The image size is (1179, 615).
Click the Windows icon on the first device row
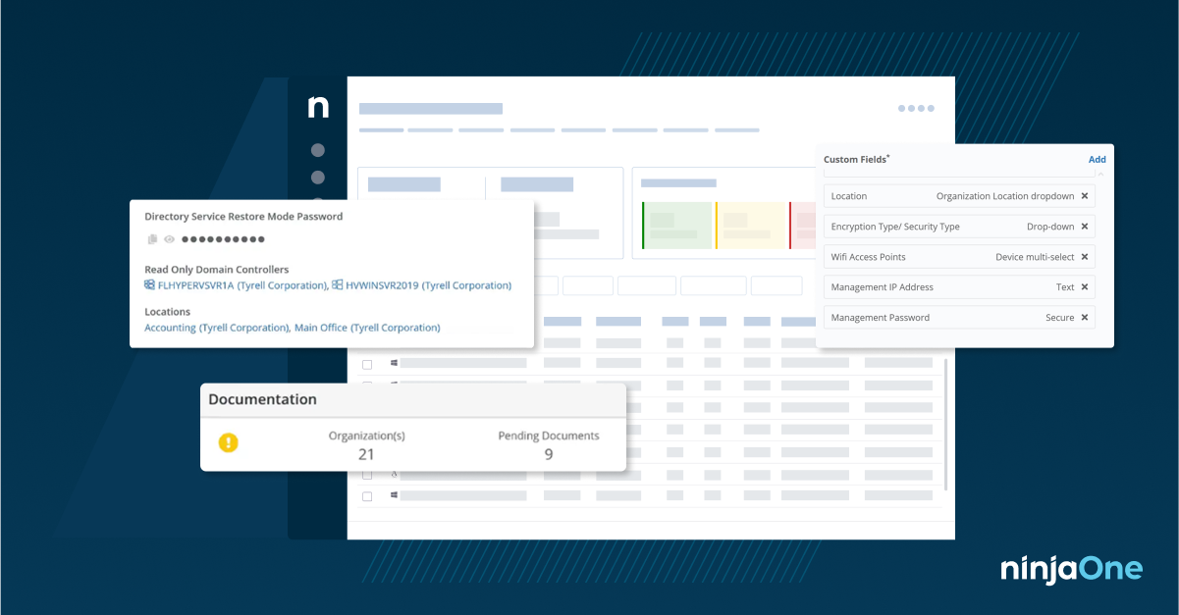pos(394,362)
